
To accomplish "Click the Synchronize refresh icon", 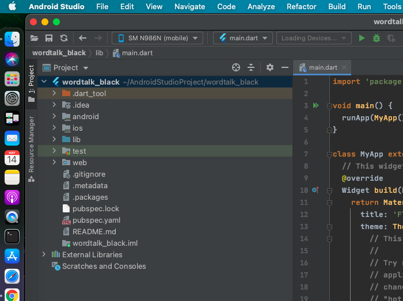I will tap(64, 38).
